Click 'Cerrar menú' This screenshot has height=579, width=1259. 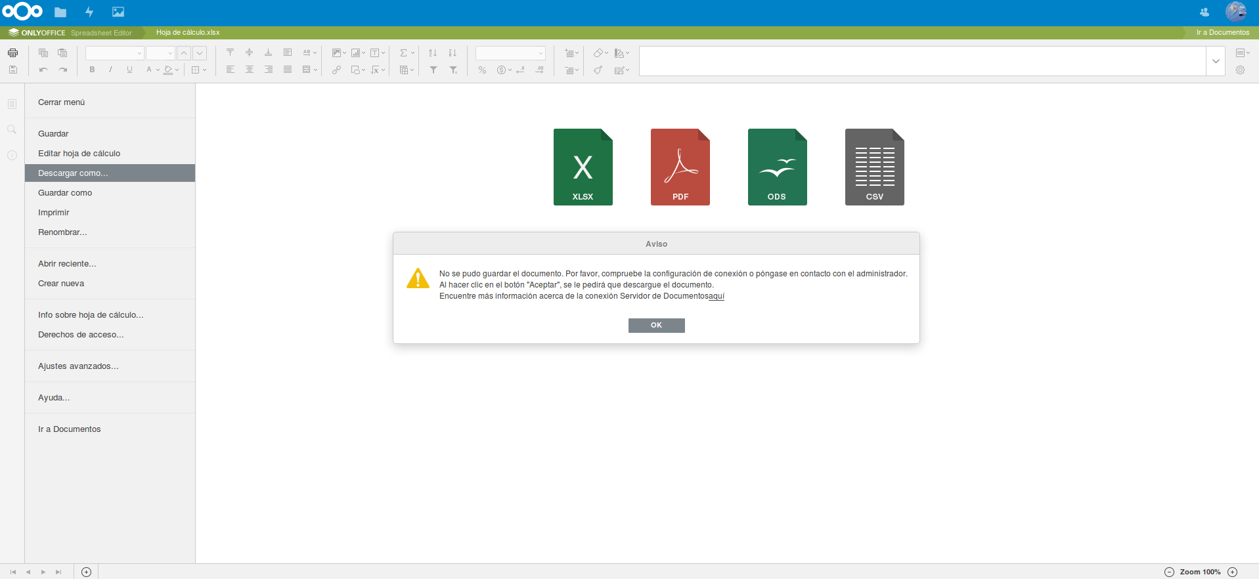pyautogui.click(x=110, y=102)
